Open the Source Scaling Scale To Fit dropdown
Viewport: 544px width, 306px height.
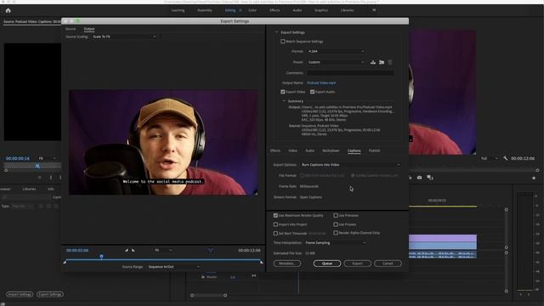point(124,37)
